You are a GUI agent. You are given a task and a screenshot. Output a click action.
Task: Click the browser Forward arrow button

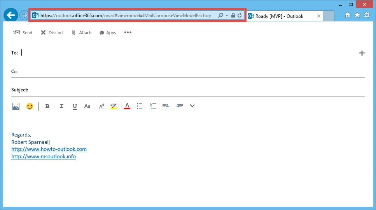(24, 15)
